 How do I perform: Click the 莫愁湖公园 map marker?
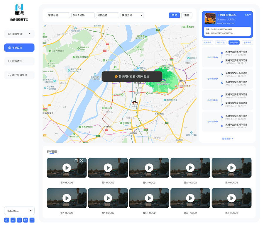122,95
